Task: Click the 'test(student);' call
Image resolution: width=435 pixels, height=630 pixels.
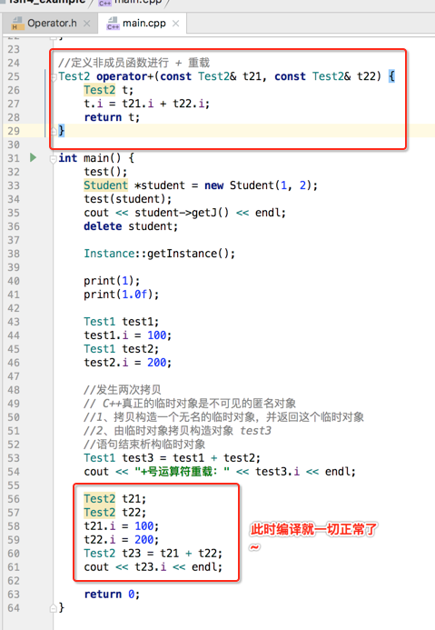Action: pyautogui.click(x=128, y=199)
